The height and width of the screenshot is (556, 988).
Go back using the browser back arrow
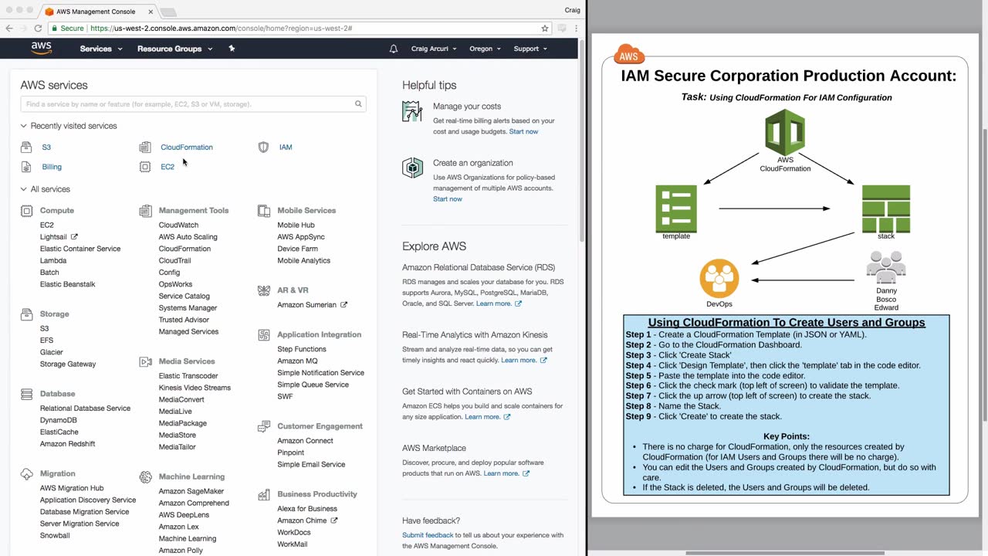(9, 28)
